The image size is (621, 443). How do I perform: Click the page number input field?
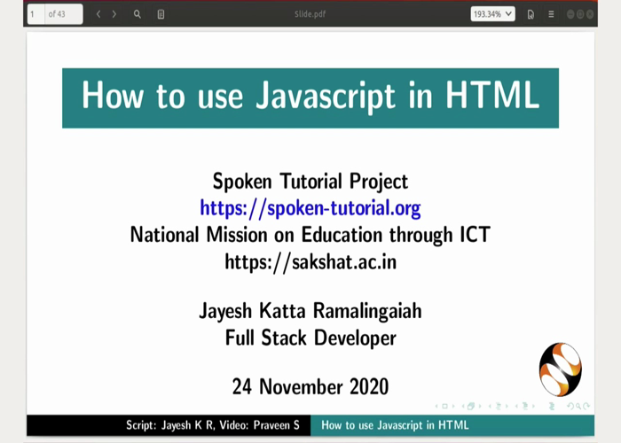[x=35, y=14]
